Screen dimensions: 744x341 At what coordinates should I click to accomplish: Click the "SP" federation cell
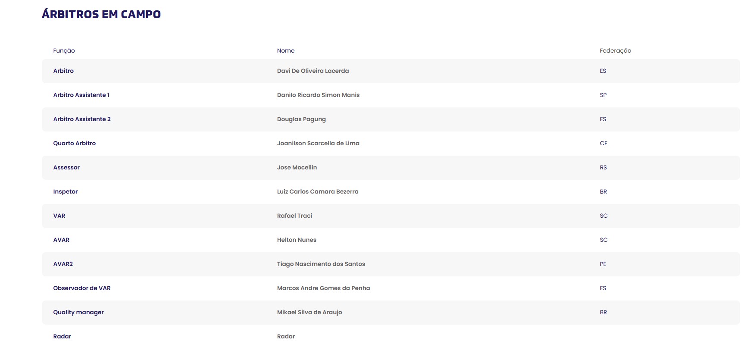pos(603,95)
